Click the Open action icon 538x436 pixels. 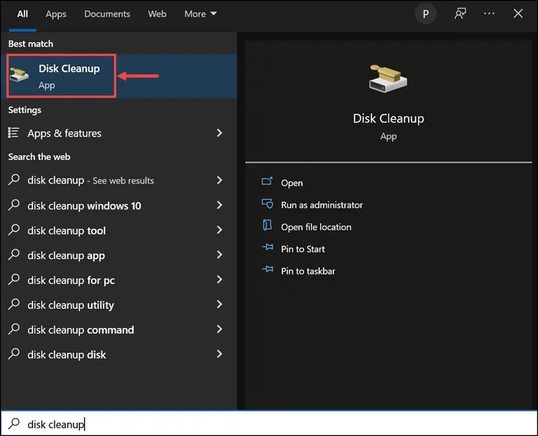pyautogui.click(x=267, y=182)
